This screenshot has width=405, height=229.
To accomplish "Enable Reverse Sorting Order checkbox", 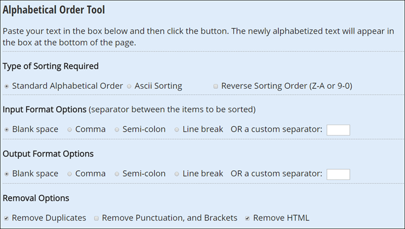I will (216, 87).
